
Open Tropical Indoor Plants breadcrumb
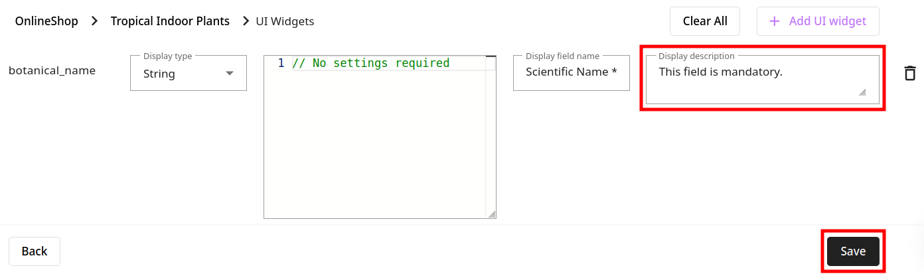click(170, 21)
